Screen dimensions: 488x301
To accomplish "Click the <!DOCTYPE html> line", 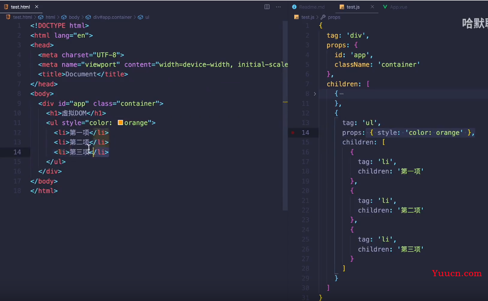I will click(x=60, y=25).
